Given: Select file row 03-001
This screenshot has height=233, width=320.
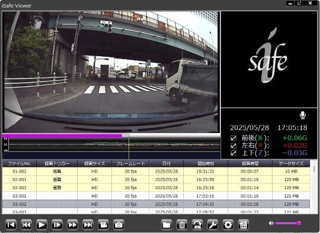Looking at the screenshot, I should [156, 196].
